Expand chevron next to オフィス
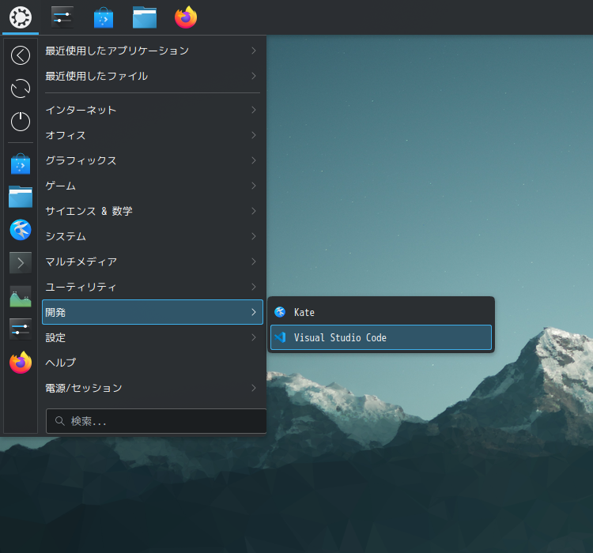593x553 pixels. pos(254,135)
